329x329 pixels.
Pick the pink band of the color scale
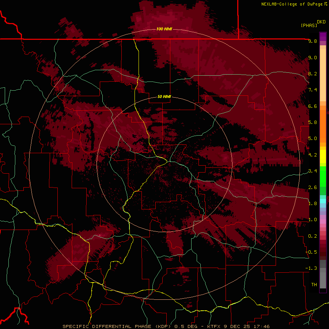(x=323, y=222)
